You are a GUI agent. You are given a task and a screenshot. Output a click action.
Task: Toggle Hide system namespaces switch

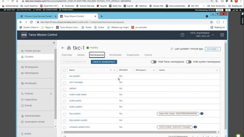189,62
